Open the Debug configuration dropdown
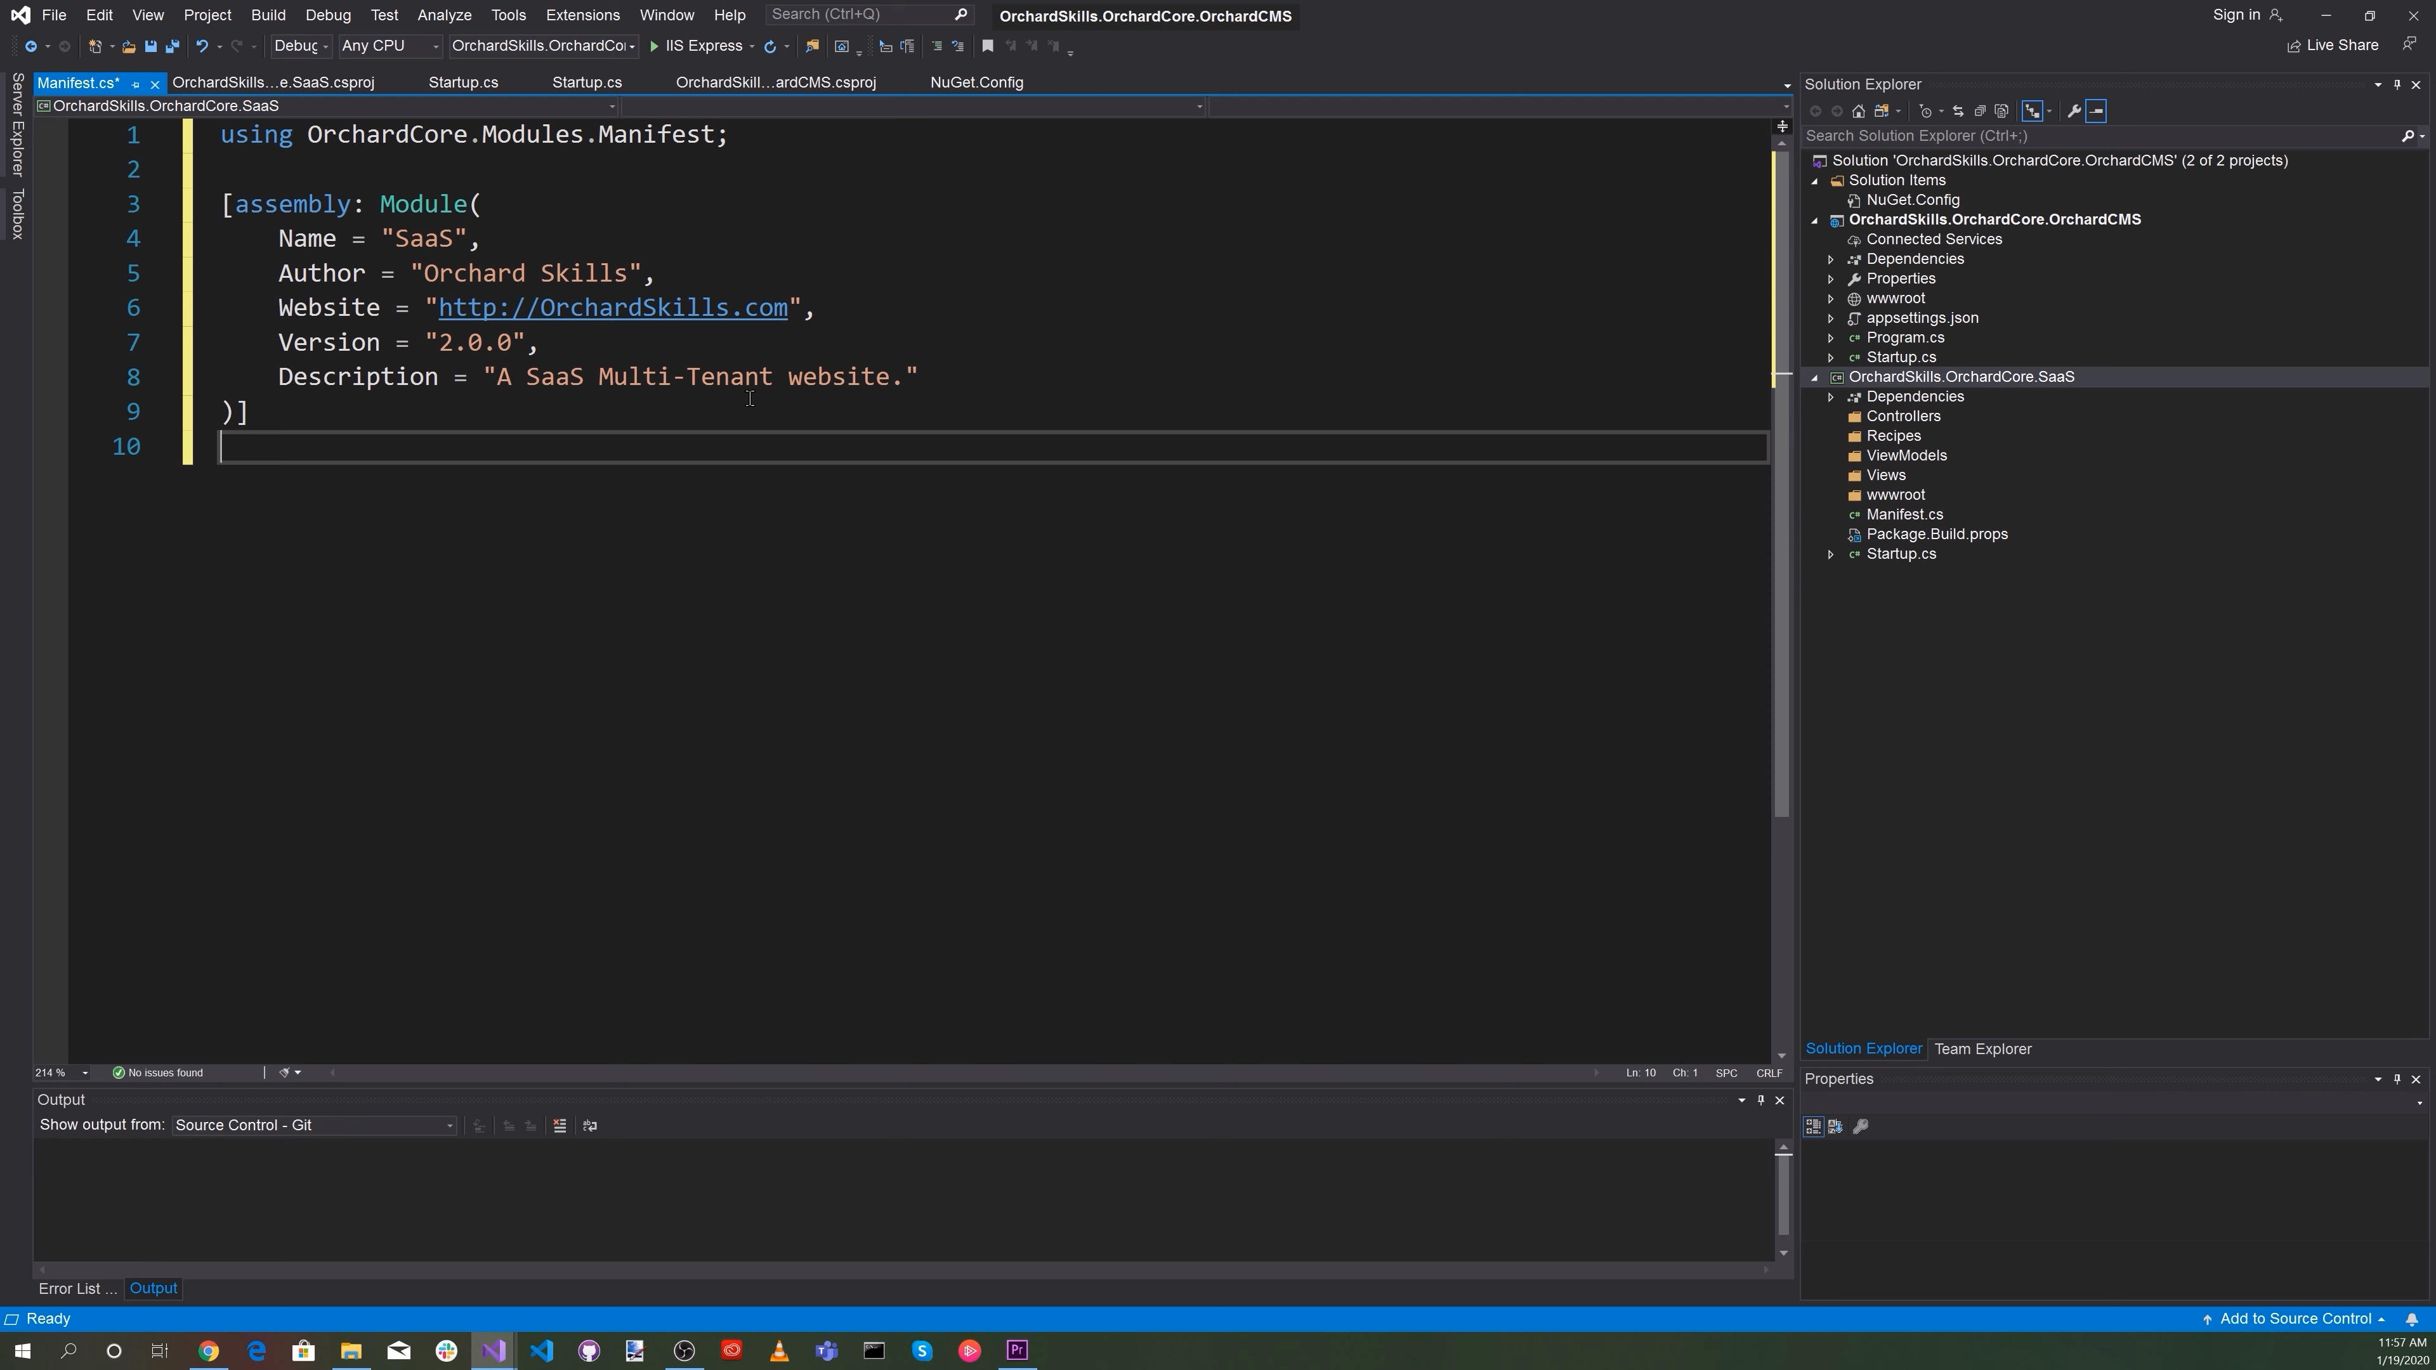The height and width of the screenshot is (1370, 2436). (x=301, y=46)
